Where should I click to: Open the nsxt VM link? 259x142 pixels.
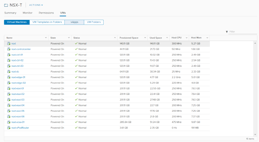click(14, 44)
